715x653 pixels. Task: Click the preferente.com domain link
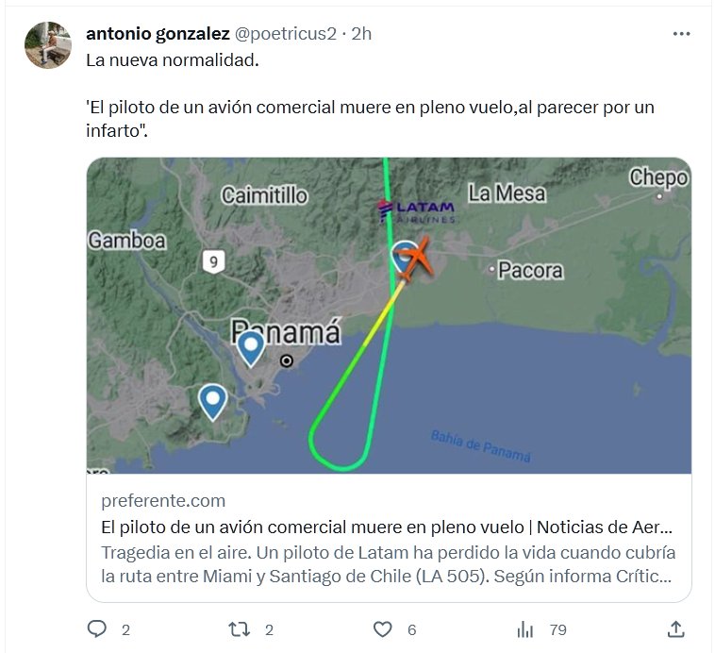point(163,501)
